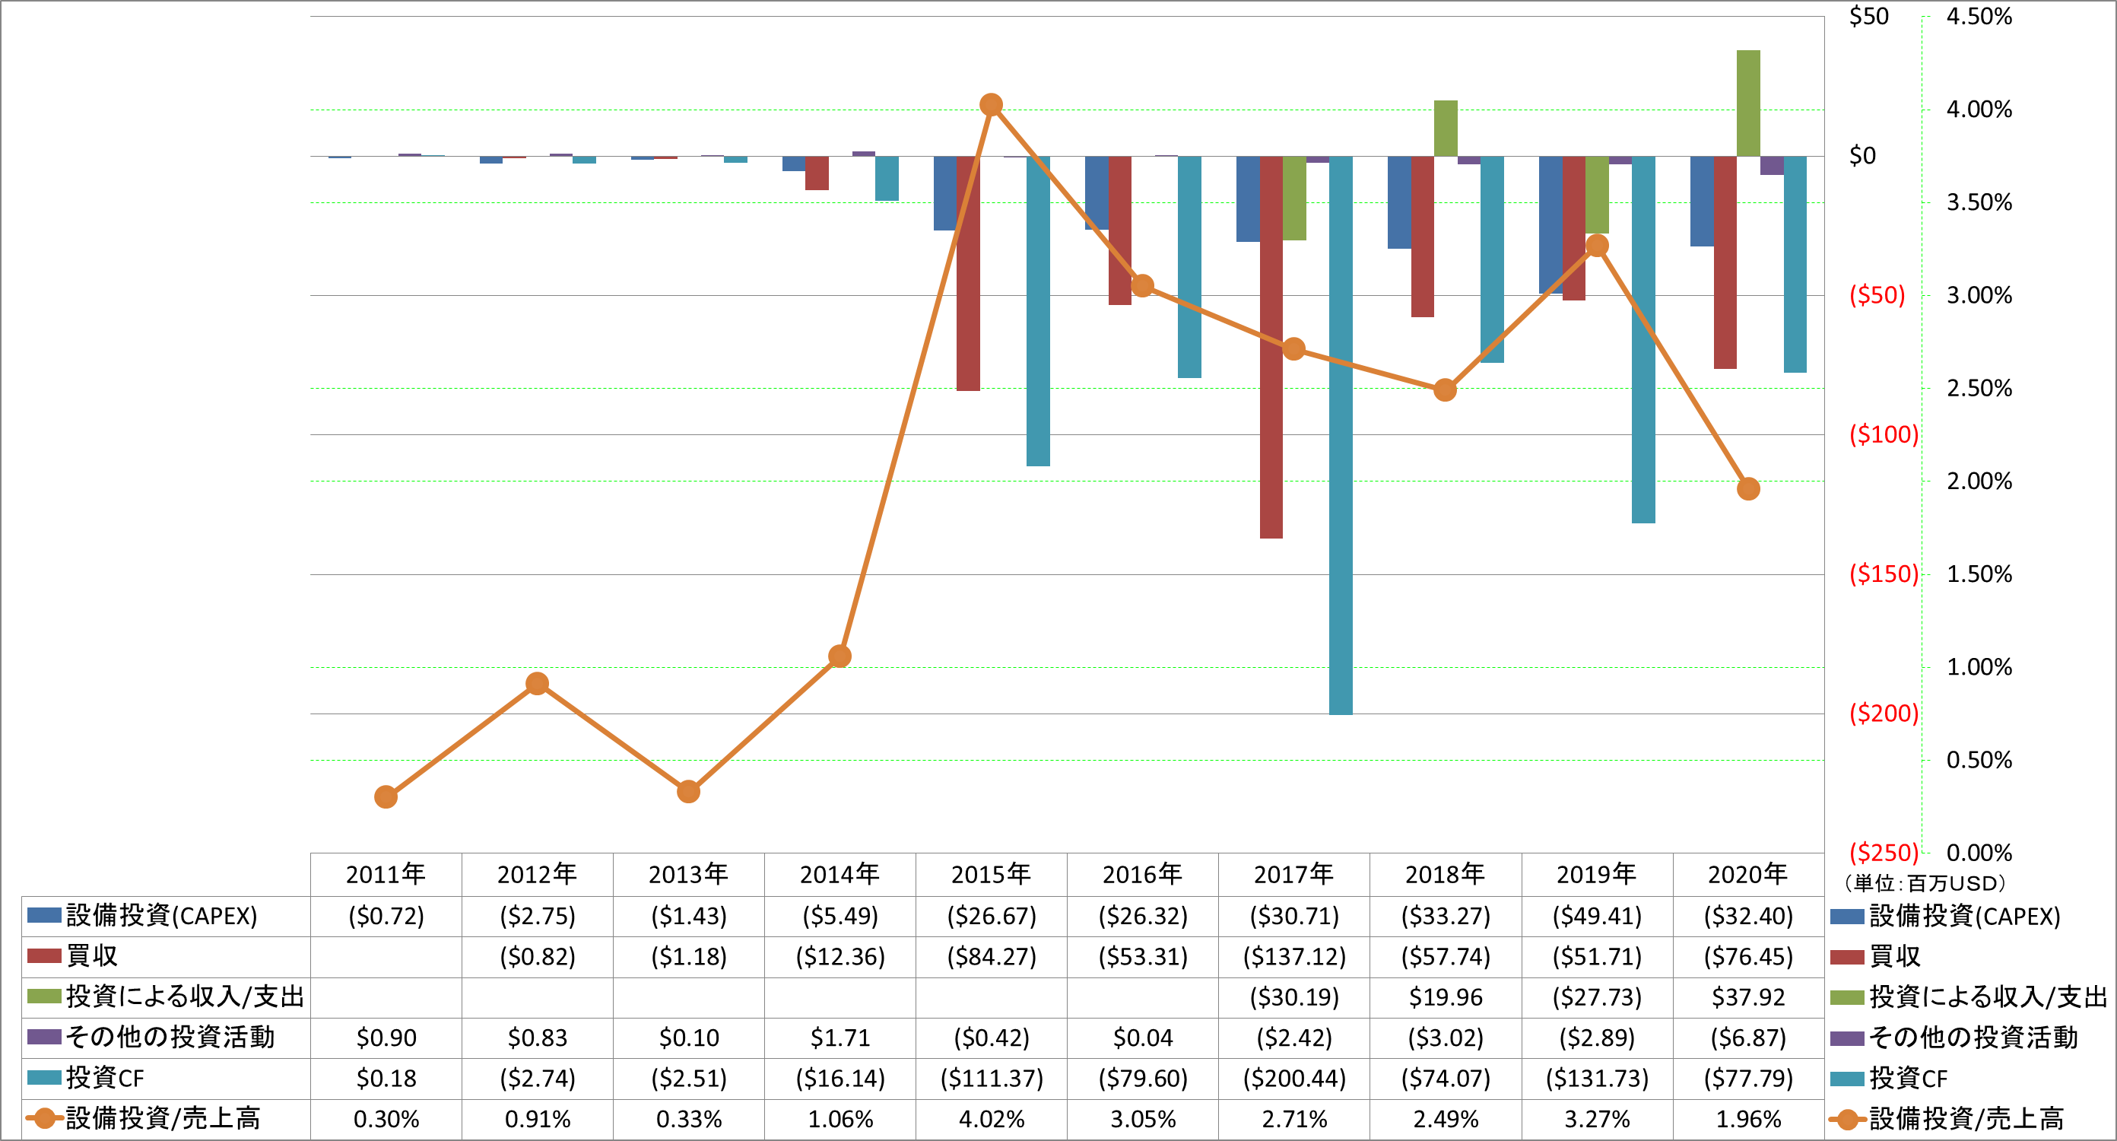Click the orange line marker for 2018

click(x=1445, y=389)
